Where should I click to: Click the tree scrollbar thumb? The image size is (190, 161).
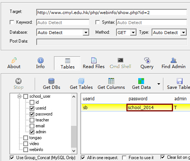coord(74,137)
